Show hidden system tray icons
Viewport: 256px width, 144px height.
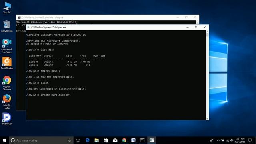(218, 140)
